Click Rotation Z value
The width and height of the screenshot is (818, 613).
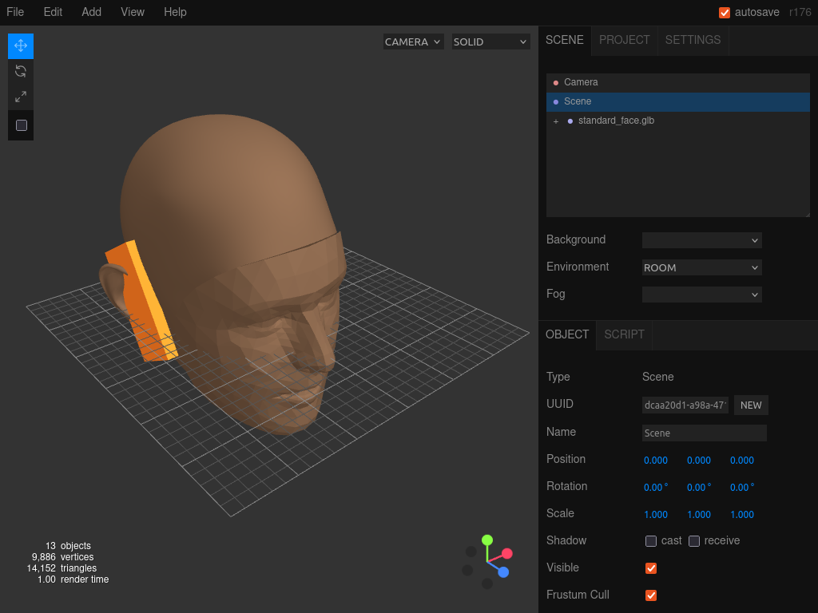(x=742, y=488)
